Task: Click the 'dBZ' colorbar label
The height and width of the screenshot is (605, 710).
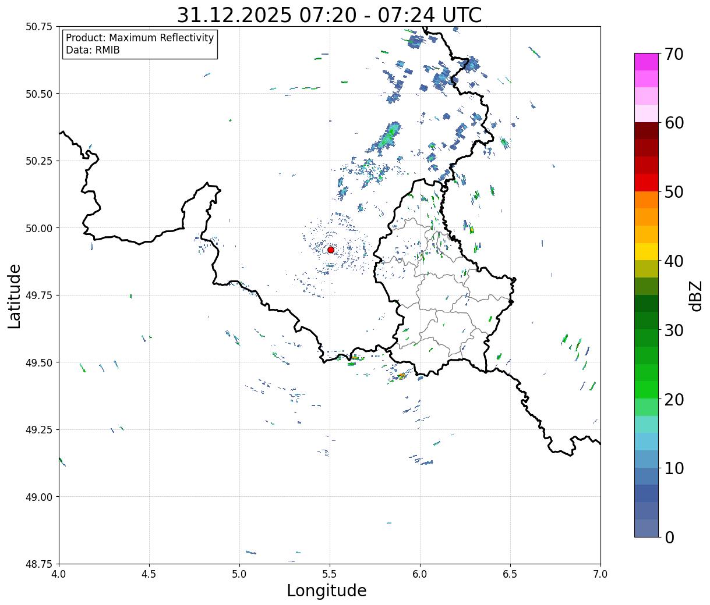Action: tap(696, 296)
